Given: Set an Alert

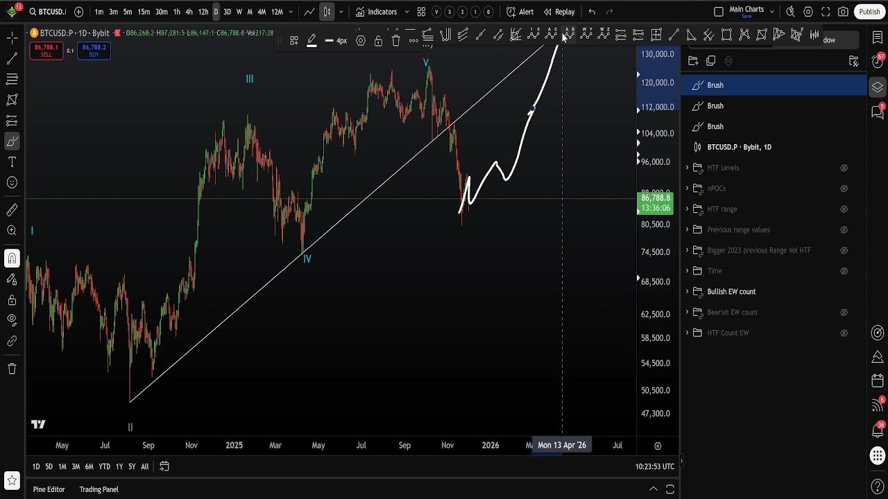Looking at the screenshot, I should [520, 12].
